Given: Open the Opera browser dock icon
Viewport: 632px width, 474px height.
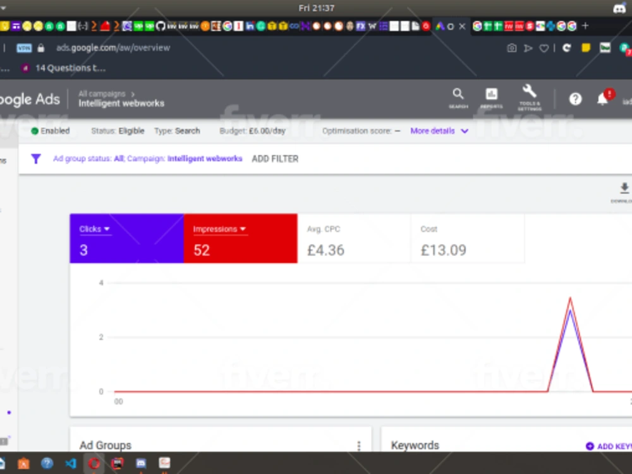Looking at the screenshot, I should click(94, 463).
